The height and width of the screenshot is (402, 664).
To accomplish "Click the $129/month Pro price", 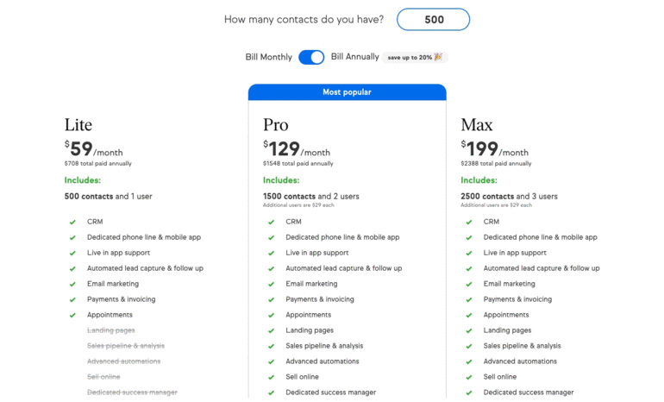I will 297,148.
